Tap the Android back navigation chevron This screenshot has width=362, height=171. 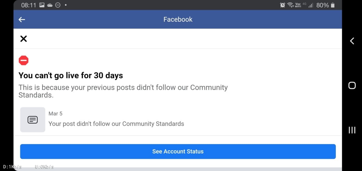tap(352, 41)
